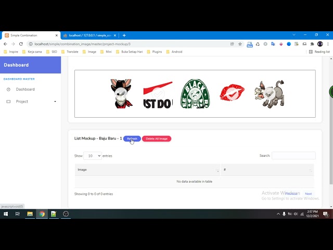Screen dimensions: 333x250
Task: Click the network icon in system tray
Action: (x=302, y=214)
